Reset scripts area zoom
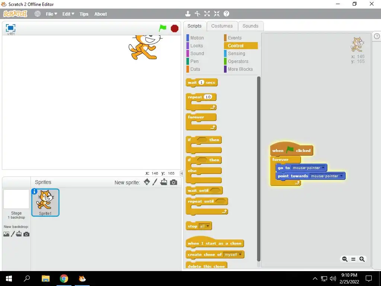The height and width of the screenshot is (286, 381). click(x=353, y=259)
